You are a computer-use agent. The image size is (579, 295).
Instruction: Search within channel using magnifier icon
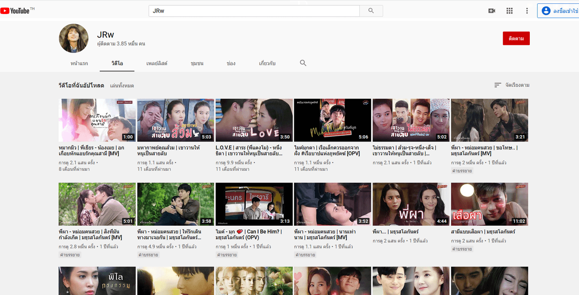tap(303, 63)
